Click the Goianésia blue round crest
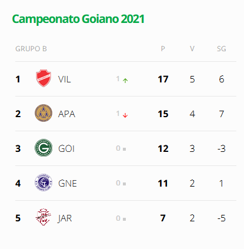 (x=44, y=182)
